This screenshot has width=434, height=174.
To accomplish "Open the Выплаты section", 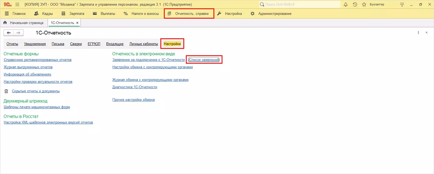I will (104, 13).
